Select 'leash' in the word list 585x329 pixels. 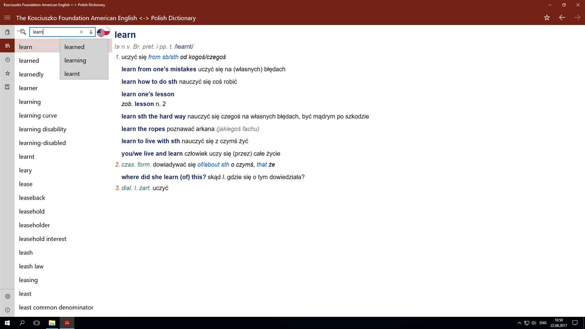pos(63,253)
